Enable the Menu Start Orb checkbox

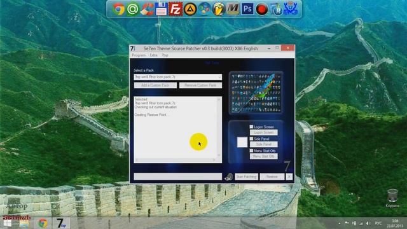(251, 151)
